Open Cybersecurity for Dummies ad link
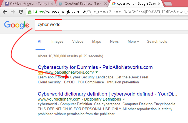 tap(95, 67)
